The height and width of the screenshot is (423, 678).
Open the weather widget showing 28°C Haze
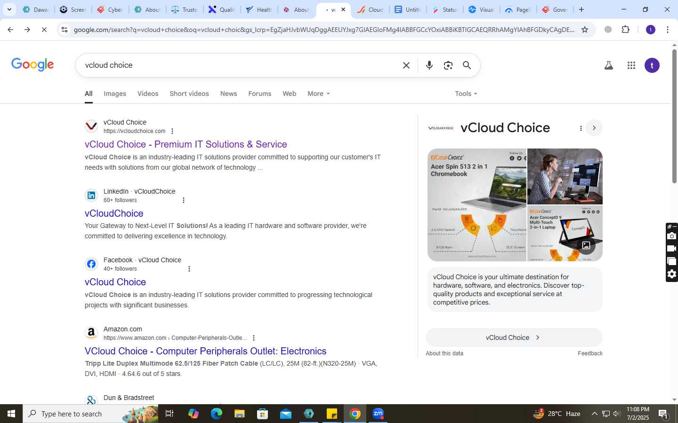[x=557, y=414]
